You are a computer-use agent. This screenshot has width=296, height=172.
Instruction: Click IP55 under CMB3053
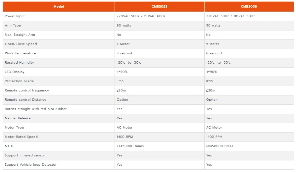(x=120, y=81)
